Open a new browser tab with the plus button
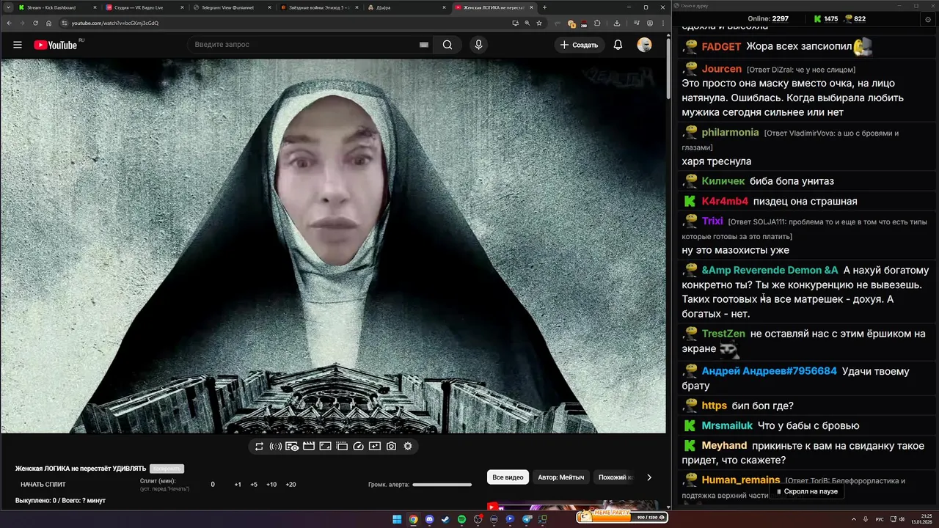The width and height of the screenshot is (939, 528). (x=544, y=7)
